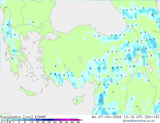The height and width of the screenshot is (123, 160).
Task: Select the 35–40 mm violet legend swatch
Action: point(62,120)
